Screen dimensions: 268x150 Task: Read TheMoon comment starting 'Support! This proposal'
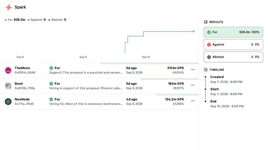pos(86,73)
